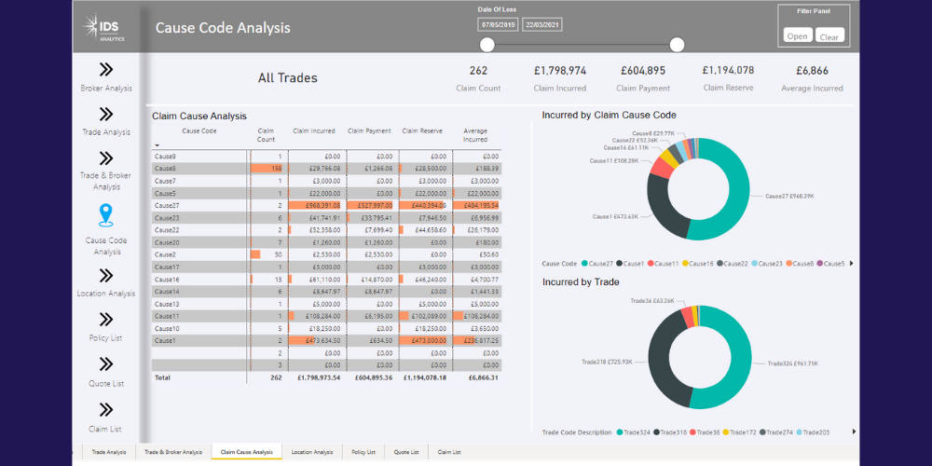
Task: Select the Trade & Broker Analysis chevron icon
Action: point(106,158)
